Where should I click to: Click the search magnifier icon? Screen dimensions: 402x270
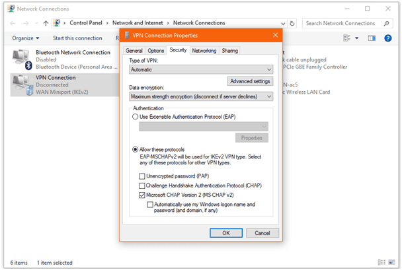tap(386, 23)
